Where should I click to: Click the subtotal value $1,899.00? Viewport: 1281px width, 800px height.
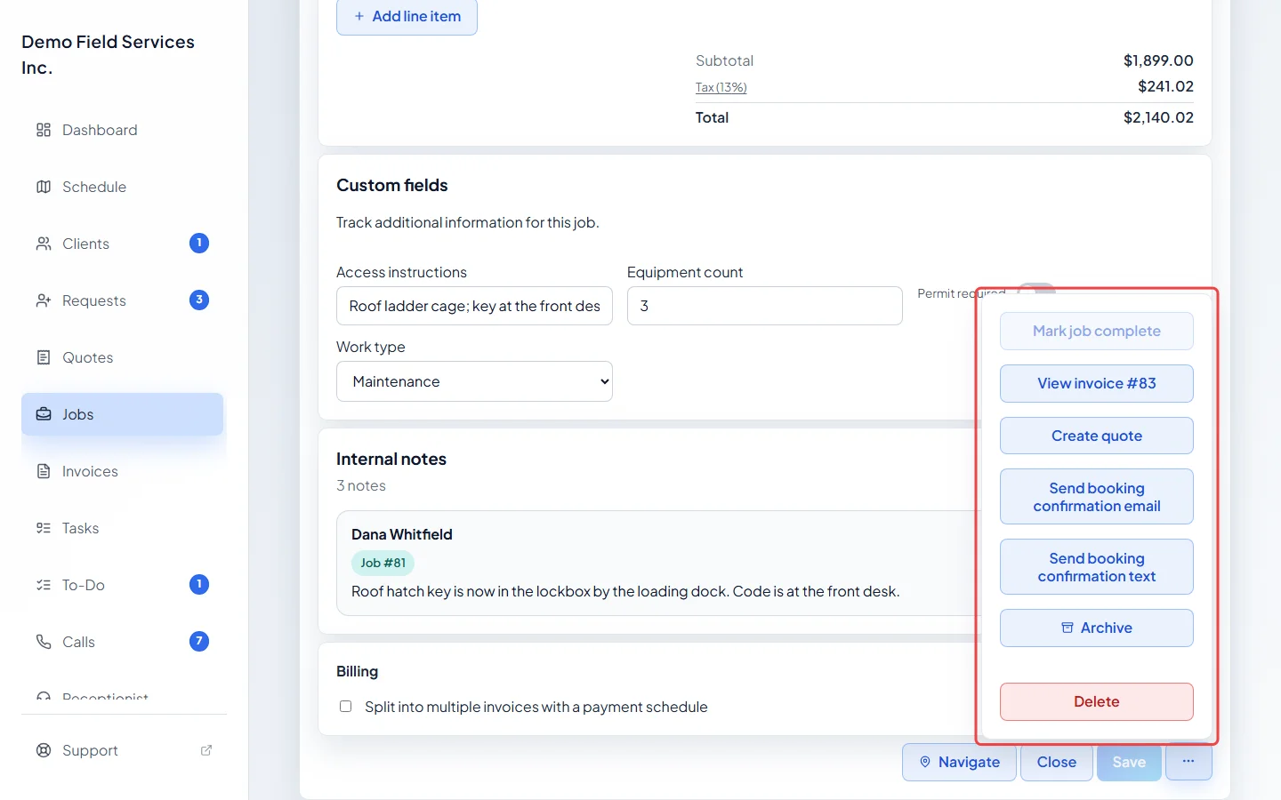pos(1158,60)
